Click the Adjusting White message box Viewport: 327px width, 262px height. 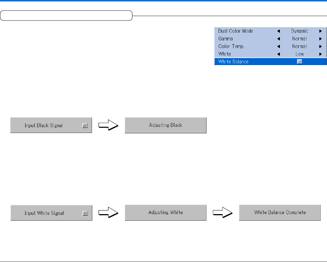[x=166, y=212]
